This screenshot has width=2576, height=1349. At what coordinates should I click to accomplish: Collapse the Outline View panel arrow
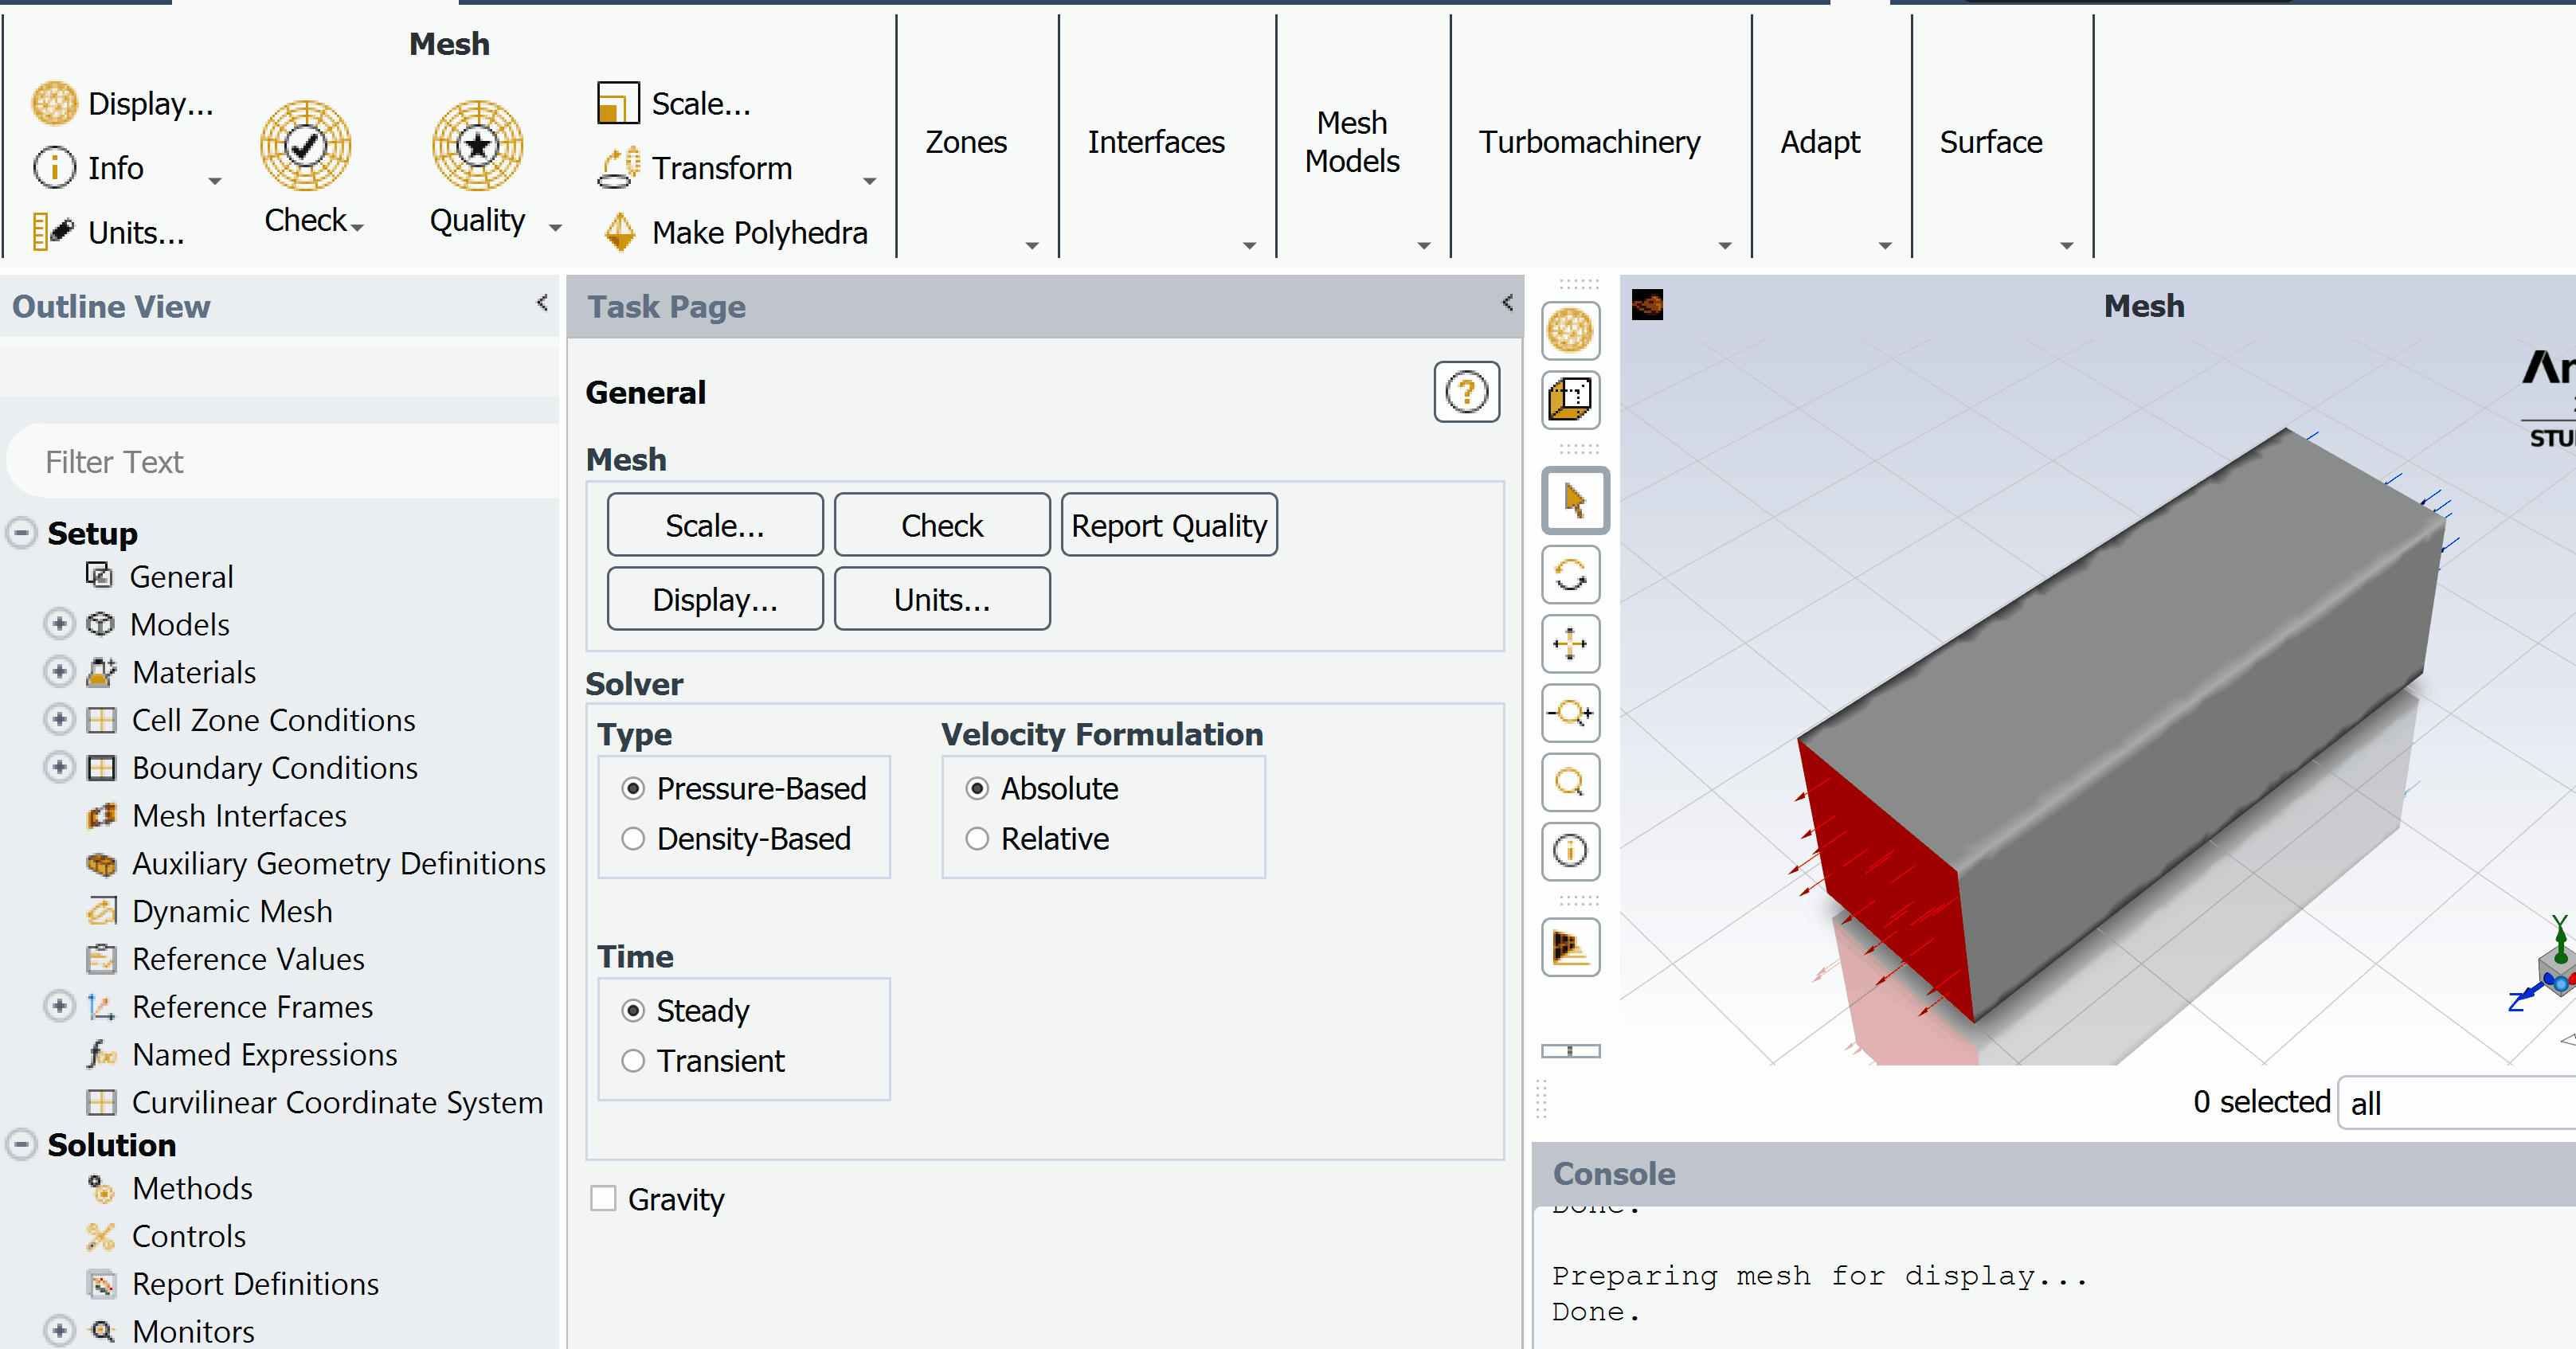tap(542, 302)
